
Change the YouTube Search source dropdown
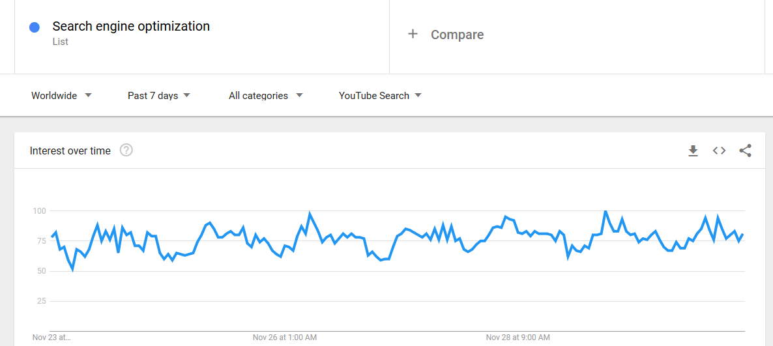click(x=380, y=96)
